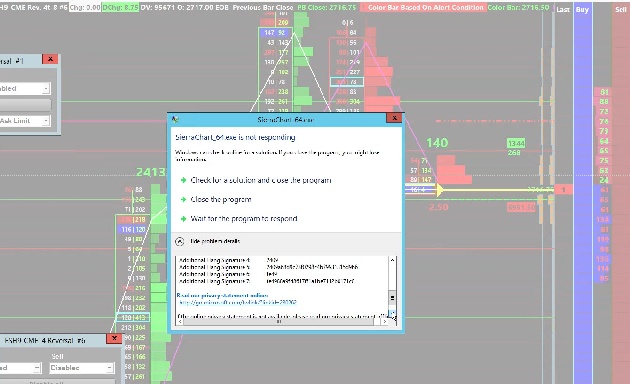
Task: Select the 'Close the program' option
Action: coord(221,200)
